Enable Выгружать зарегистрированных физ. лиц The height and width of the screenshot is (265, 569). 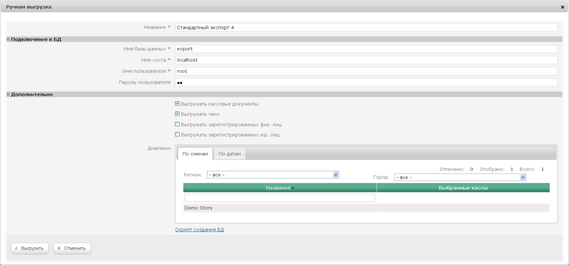178,124
